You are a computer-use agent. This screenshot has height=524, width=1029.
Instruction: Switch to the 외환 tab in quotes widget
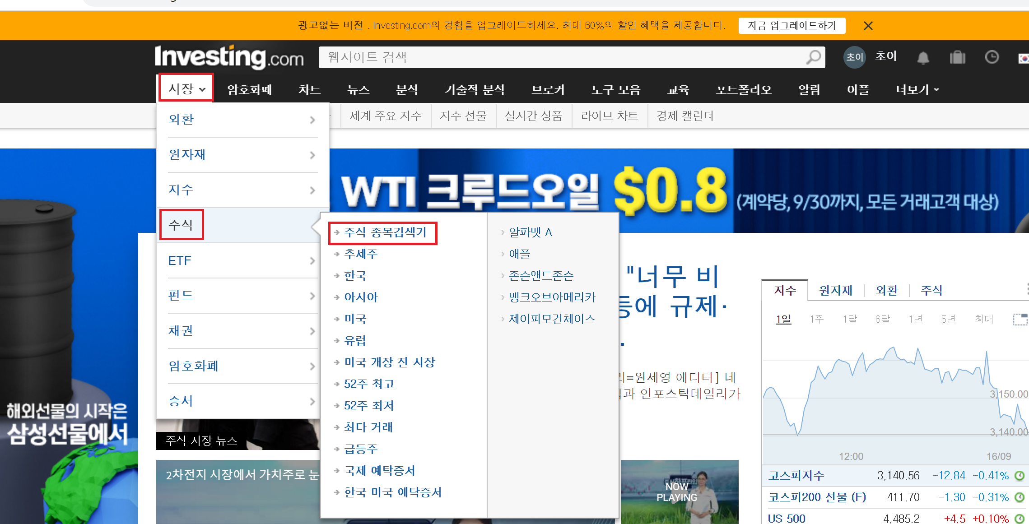pyautogui.click(x=887, y=290)
